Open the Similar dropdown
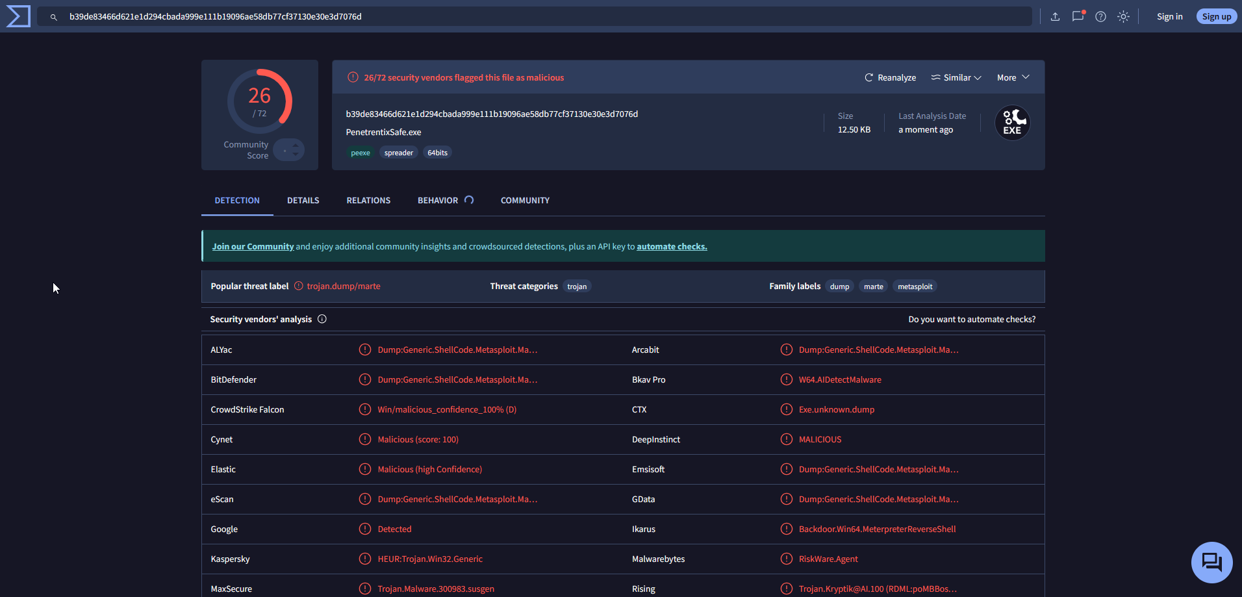Viewport: 1242px width, 597px height. (955, 77)
